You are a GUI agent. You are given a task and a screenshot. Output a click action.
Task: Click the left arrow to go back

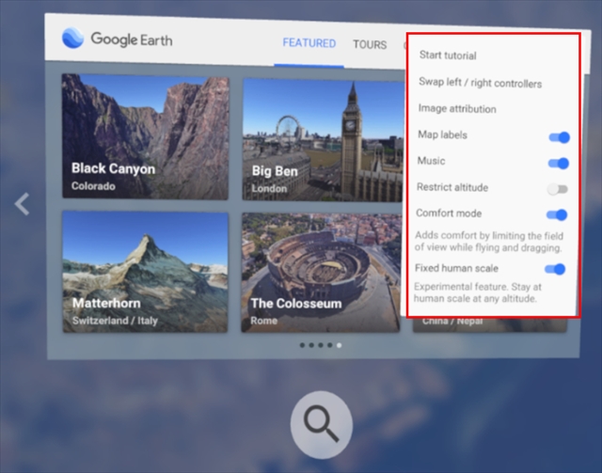pos(23,203)
